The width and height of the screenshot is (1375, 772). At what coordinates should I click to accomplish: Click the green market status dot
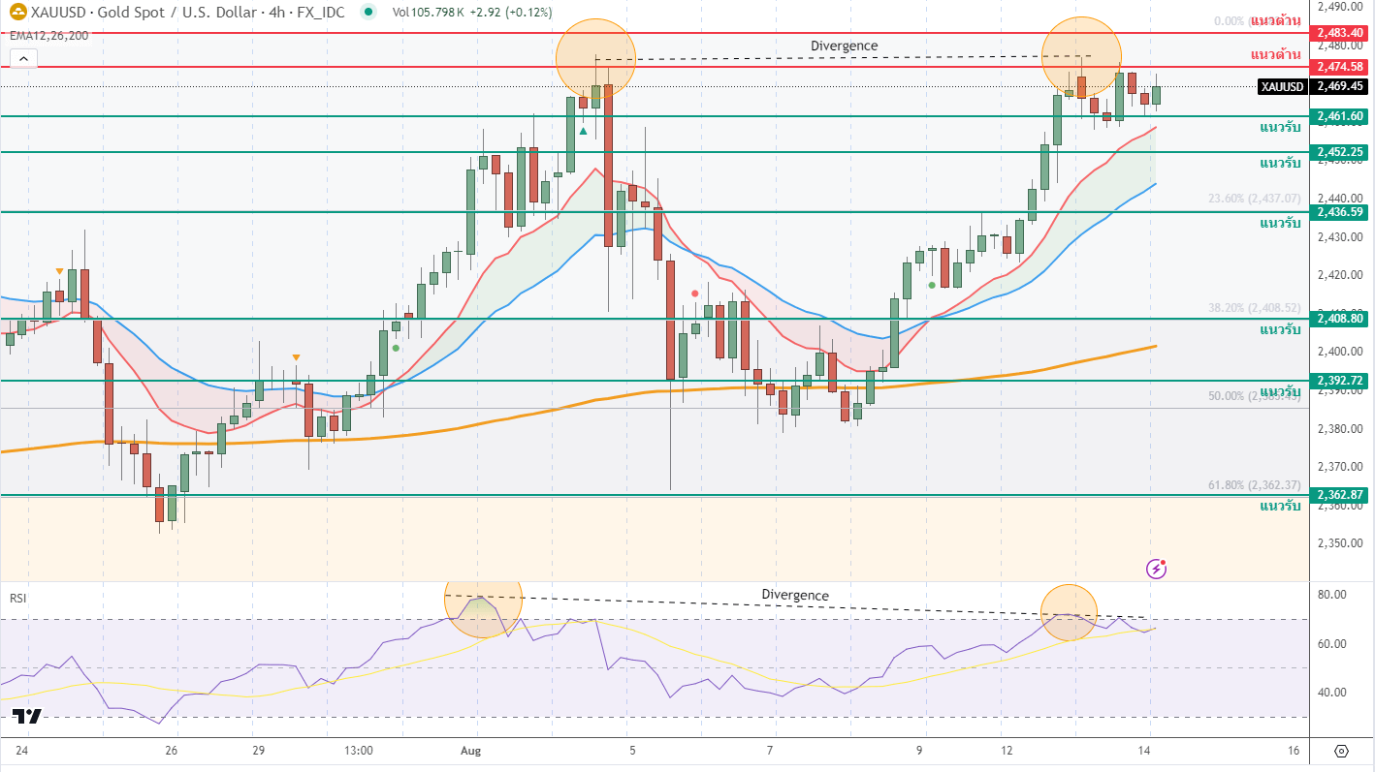[x=368, y=13]
